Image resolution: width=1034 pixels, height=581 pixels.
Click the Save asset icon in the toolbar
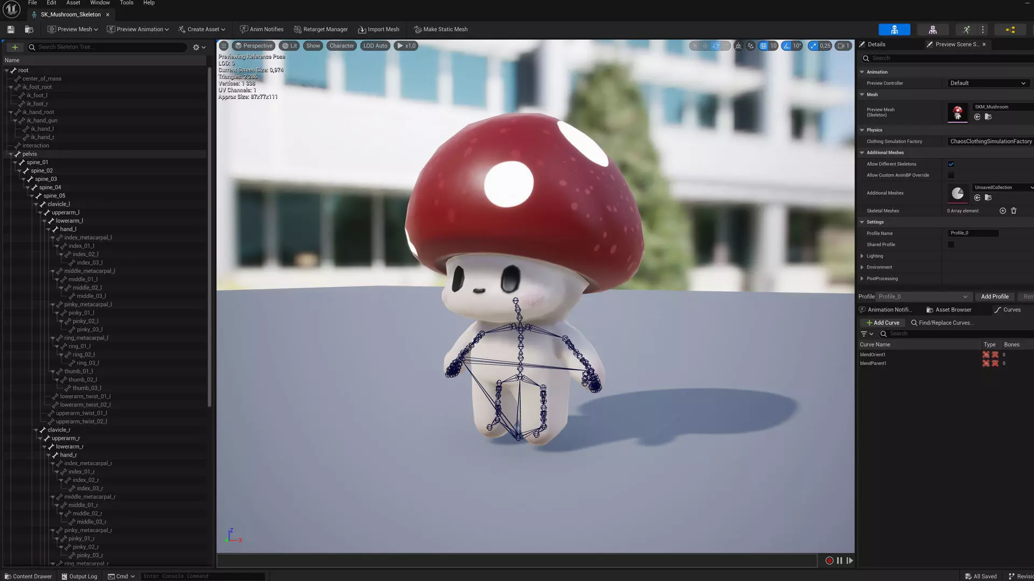pyautogui.click(x=10, y=30)
